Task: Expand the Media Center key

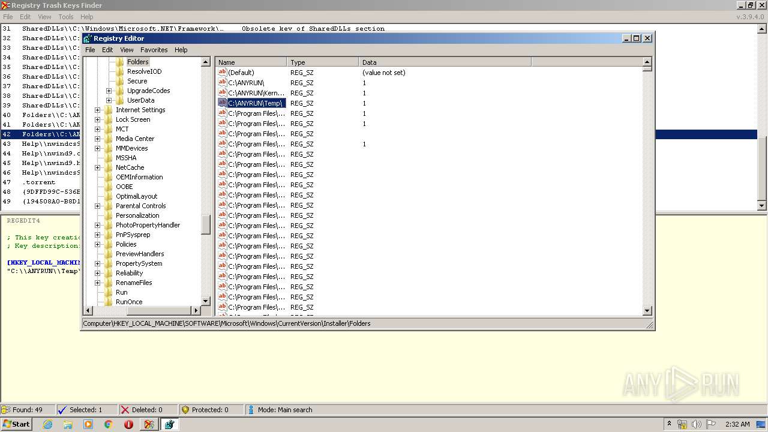Action: (x=98, y=139)
